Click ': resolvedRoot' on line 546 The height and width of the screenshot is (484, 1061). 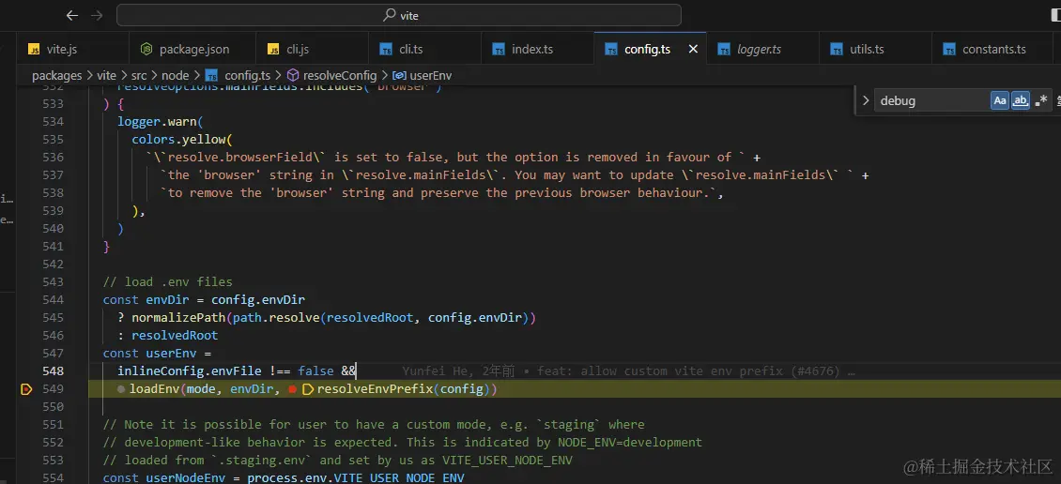tap(168, 335)
